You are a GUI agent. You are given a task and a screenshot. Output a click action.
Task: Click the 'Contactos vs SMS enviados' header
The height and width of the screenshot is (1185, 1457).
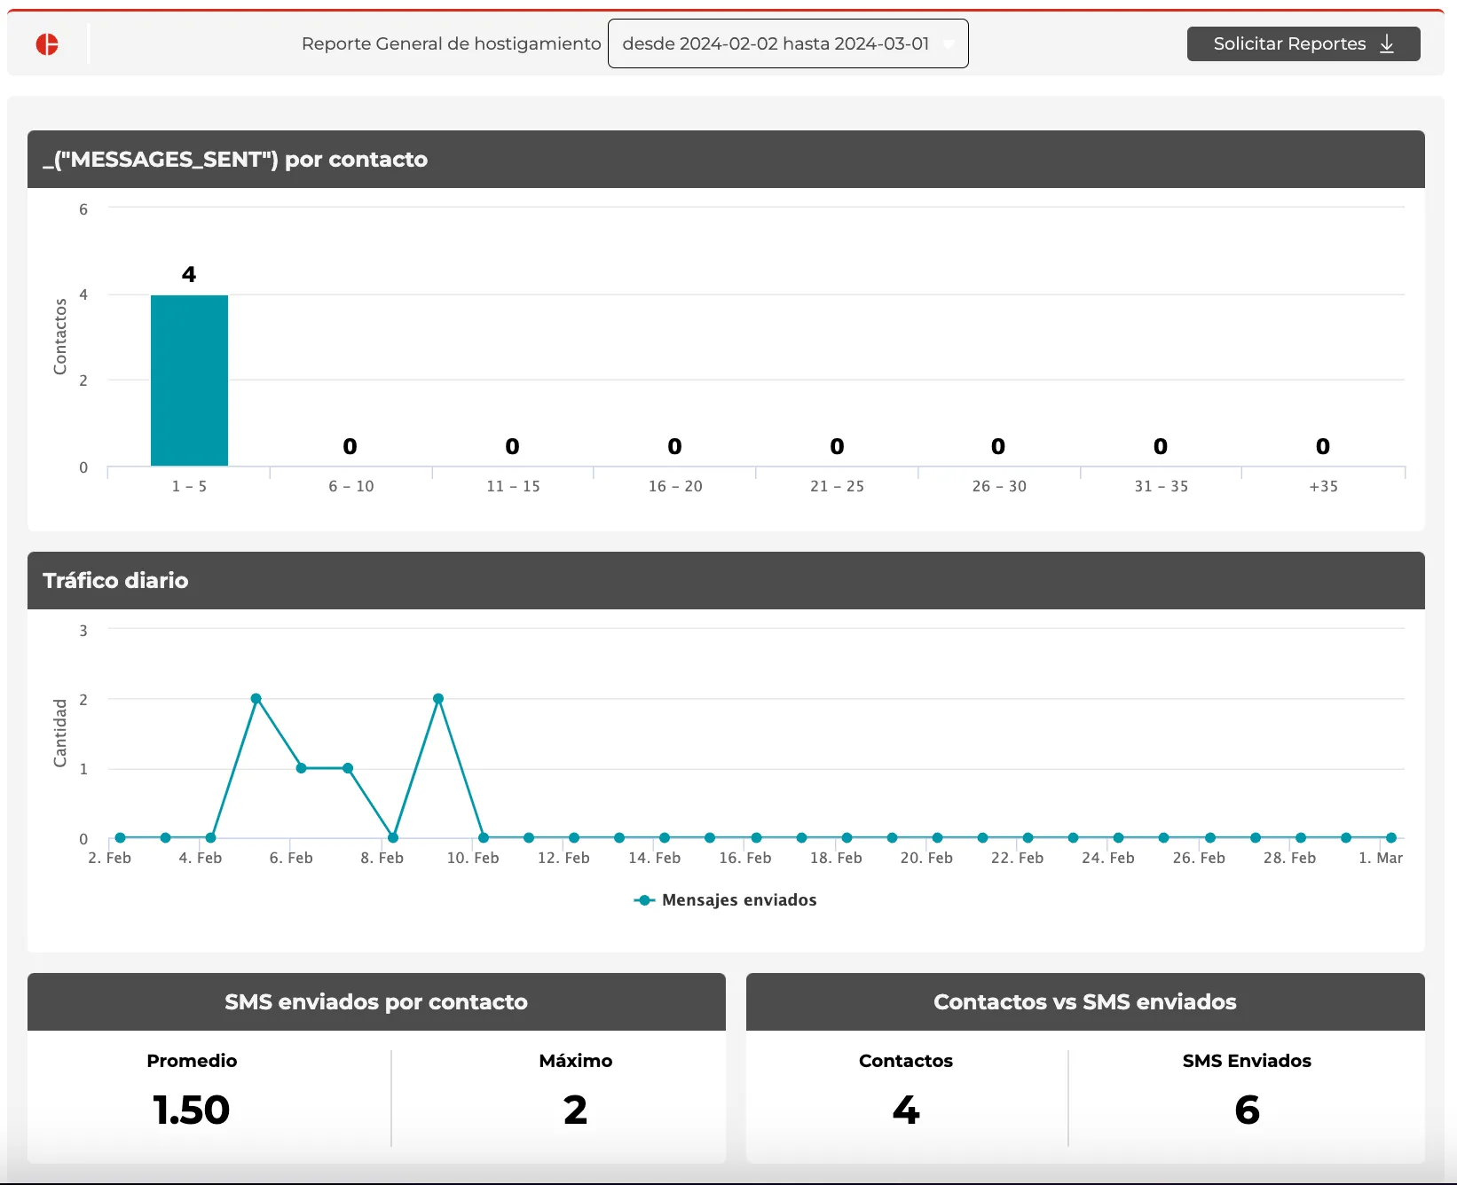[x=1085, y=1002]
